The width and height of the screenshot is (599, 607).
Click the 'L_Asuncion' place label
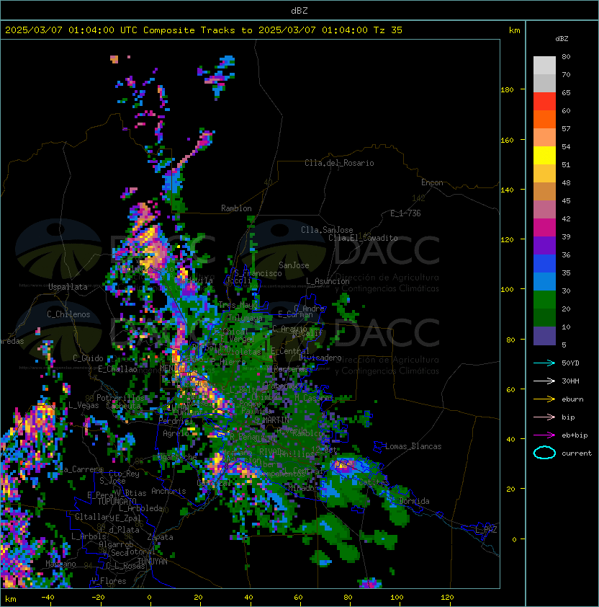(328, 281)
